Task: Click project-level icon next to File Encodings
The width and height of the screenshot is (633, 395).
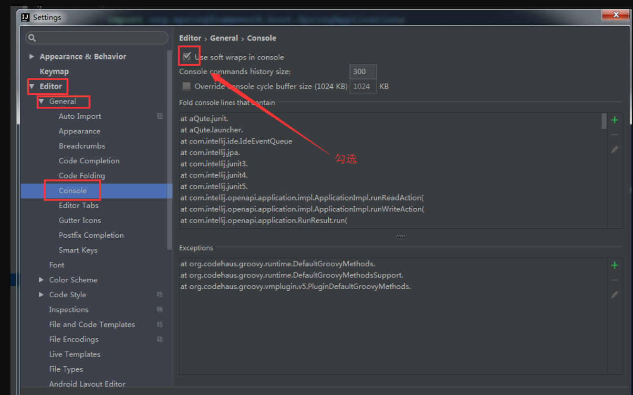Action: click(160, 339)
